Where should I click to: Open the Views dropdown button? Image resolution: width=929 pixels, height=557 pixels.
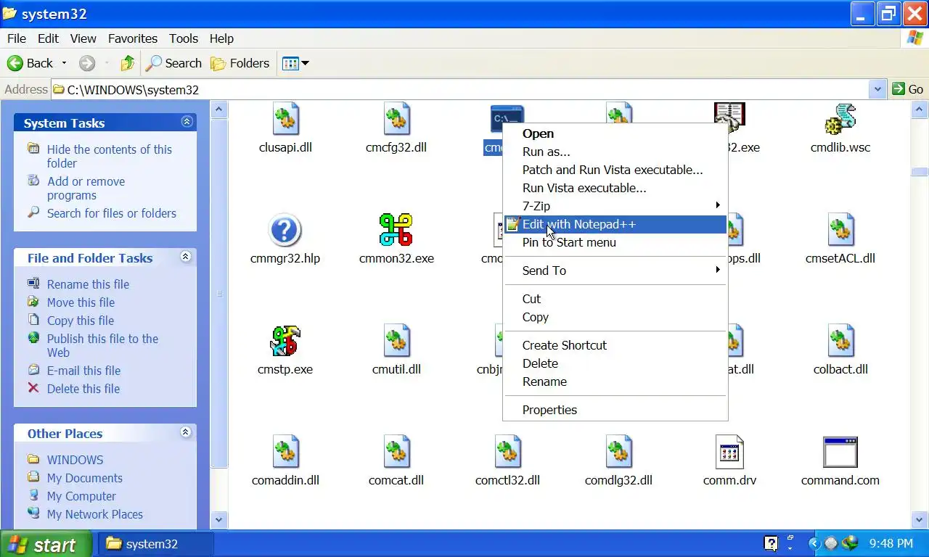[295, 63]
